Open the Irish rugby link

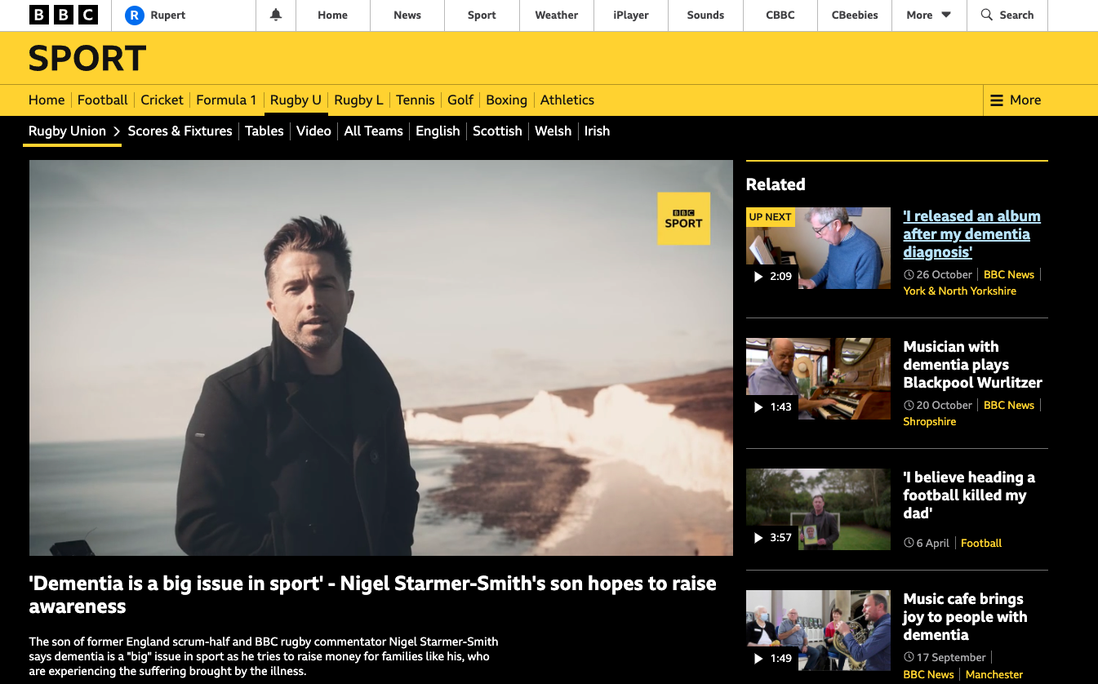point(597,131)
